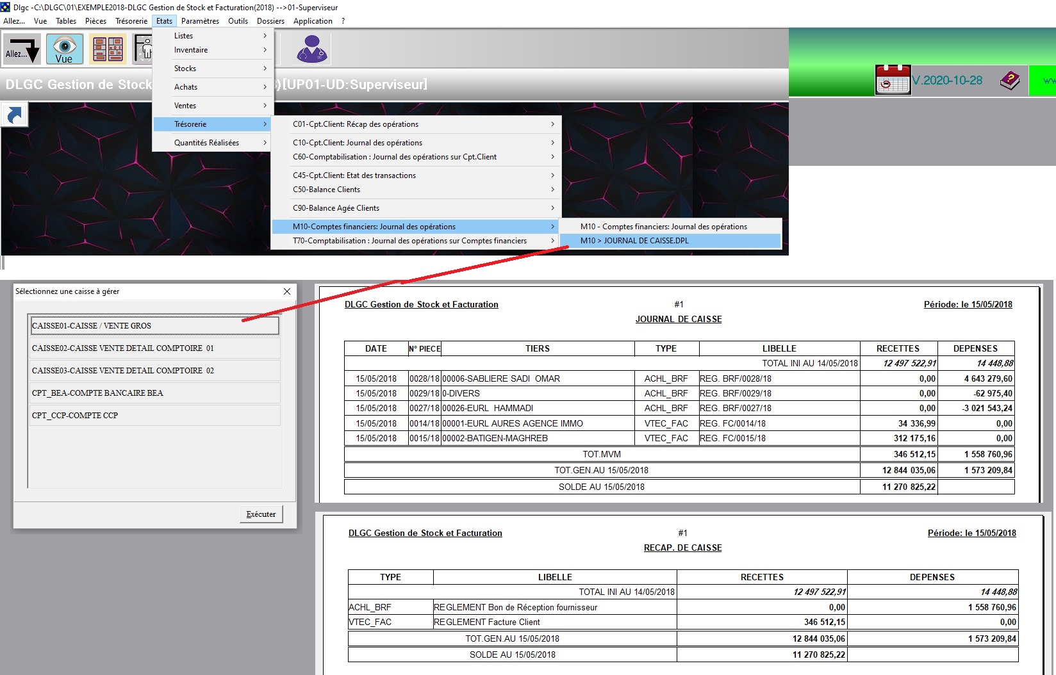Open the tables grid toolbar icon
Viewport: 1056px width, 675px height.
point(108,49)
